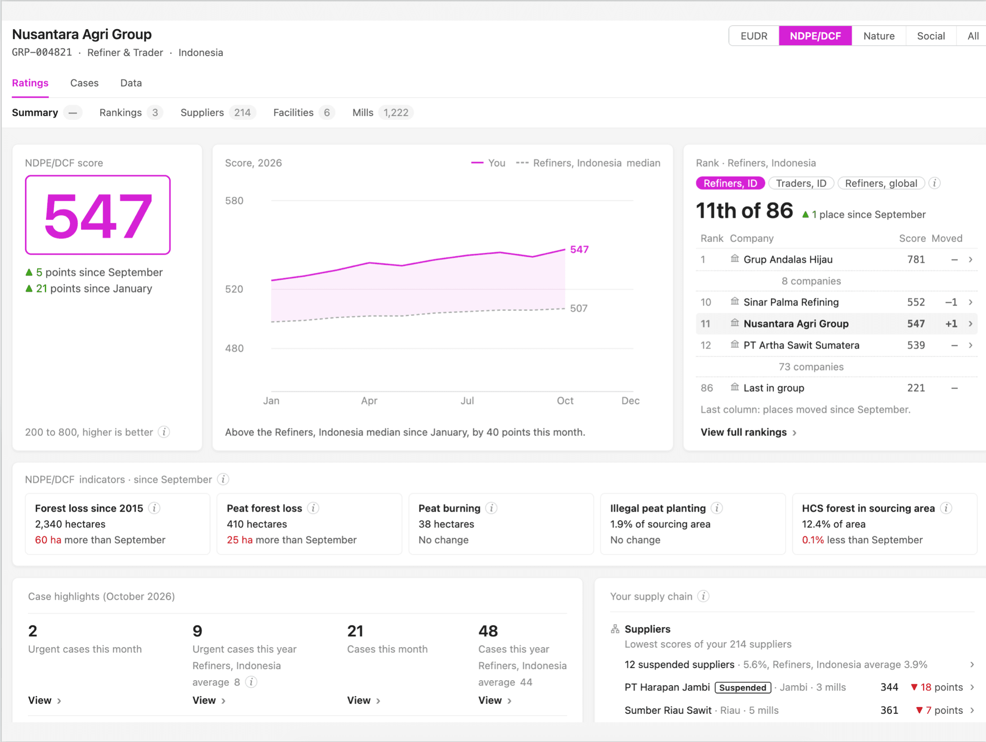Click building icon beside Grup Andalas Hijau
This screenshot has height=742, width=986.
click(735, 259)
